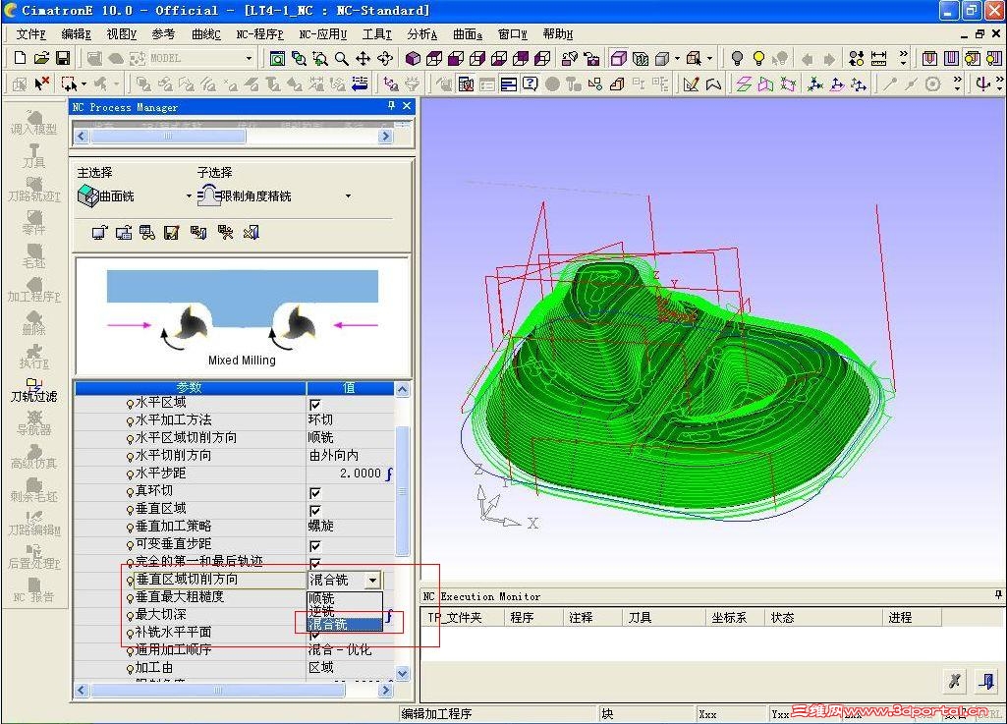Toggle 真环切 checkbox

[314, 493]
